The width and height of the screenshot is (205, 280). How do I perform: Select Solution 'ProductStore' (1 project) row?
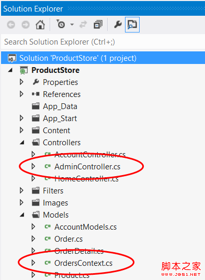pyautogui.click(x=103, y=58)
